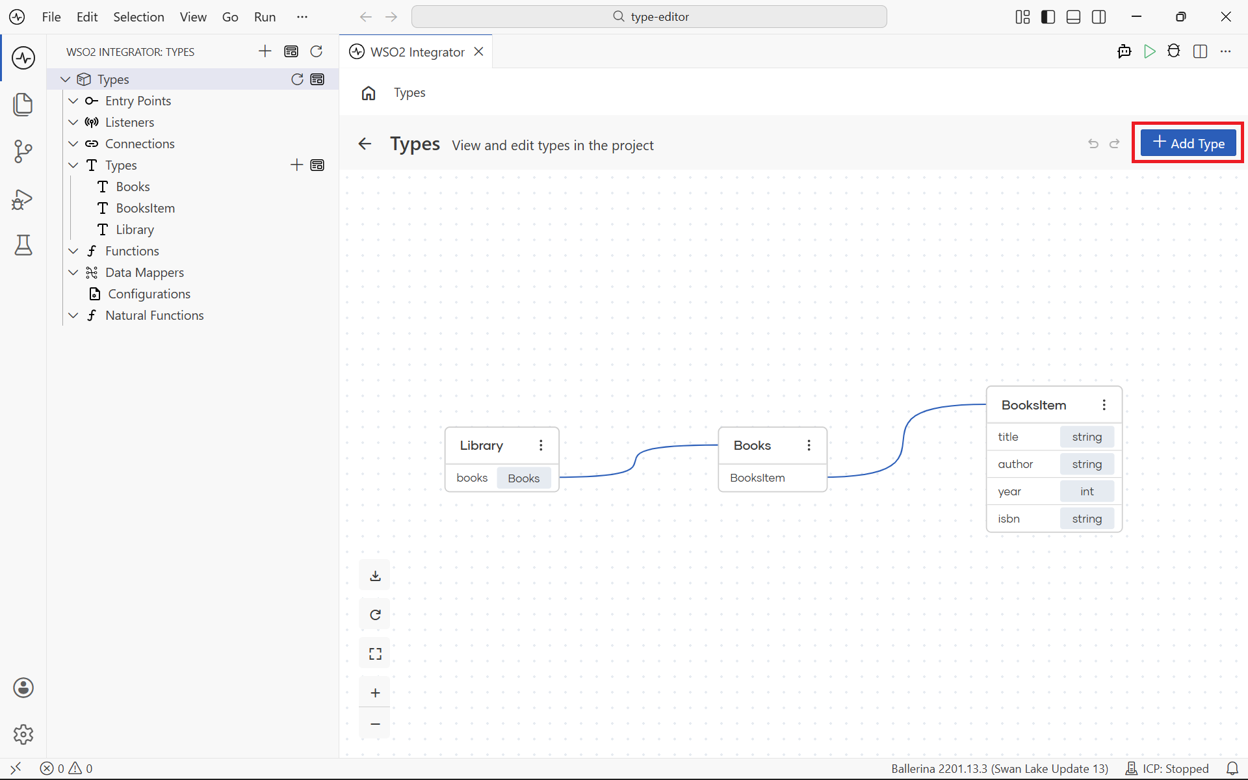
Task: Open WSO2 Integrator activity bar icon
Action: click(x=23, y=58)
